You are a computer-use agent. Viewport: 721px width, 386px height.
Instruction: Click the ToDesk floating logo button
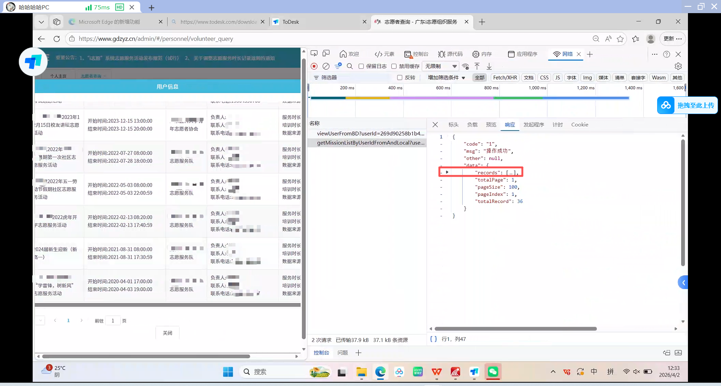tap(33, 62)
